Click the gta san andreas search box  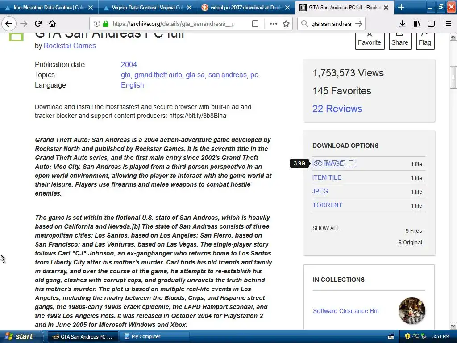[x=332, y=24]
